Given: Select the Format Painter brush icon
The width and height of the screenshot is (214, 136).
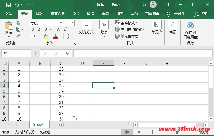Looking at the screenshot, I should [x=18, y=36].
